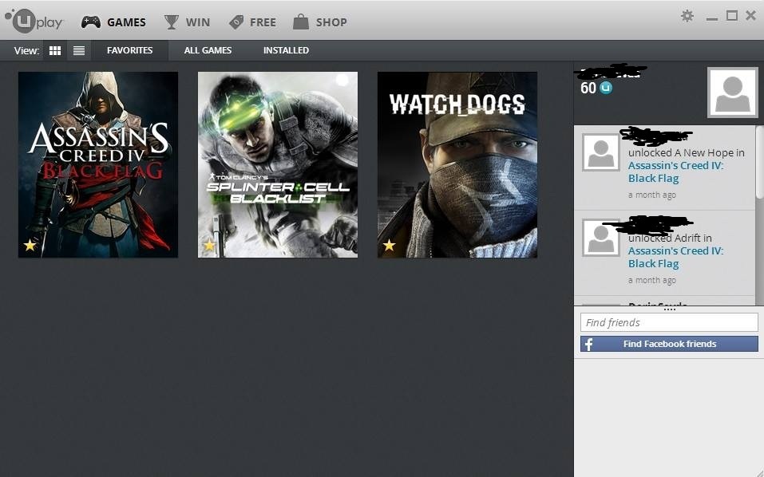Select the ALL GAMES tab
764x477 pixels.
click(208, 50)
